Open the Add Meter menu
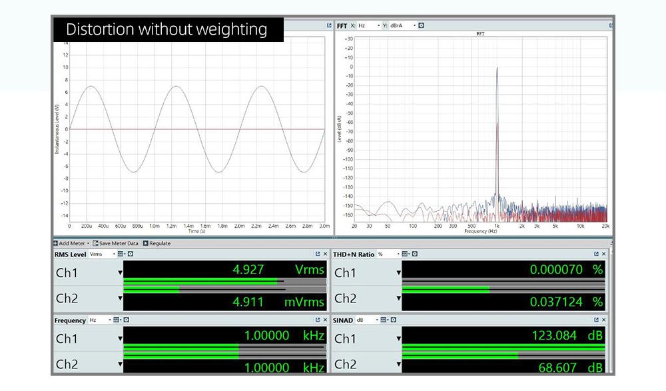Screen dimensions: 666x391 72,243
